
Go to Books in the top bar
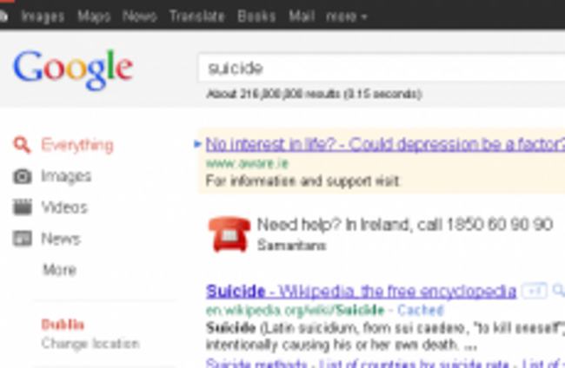tap(256, 16)
